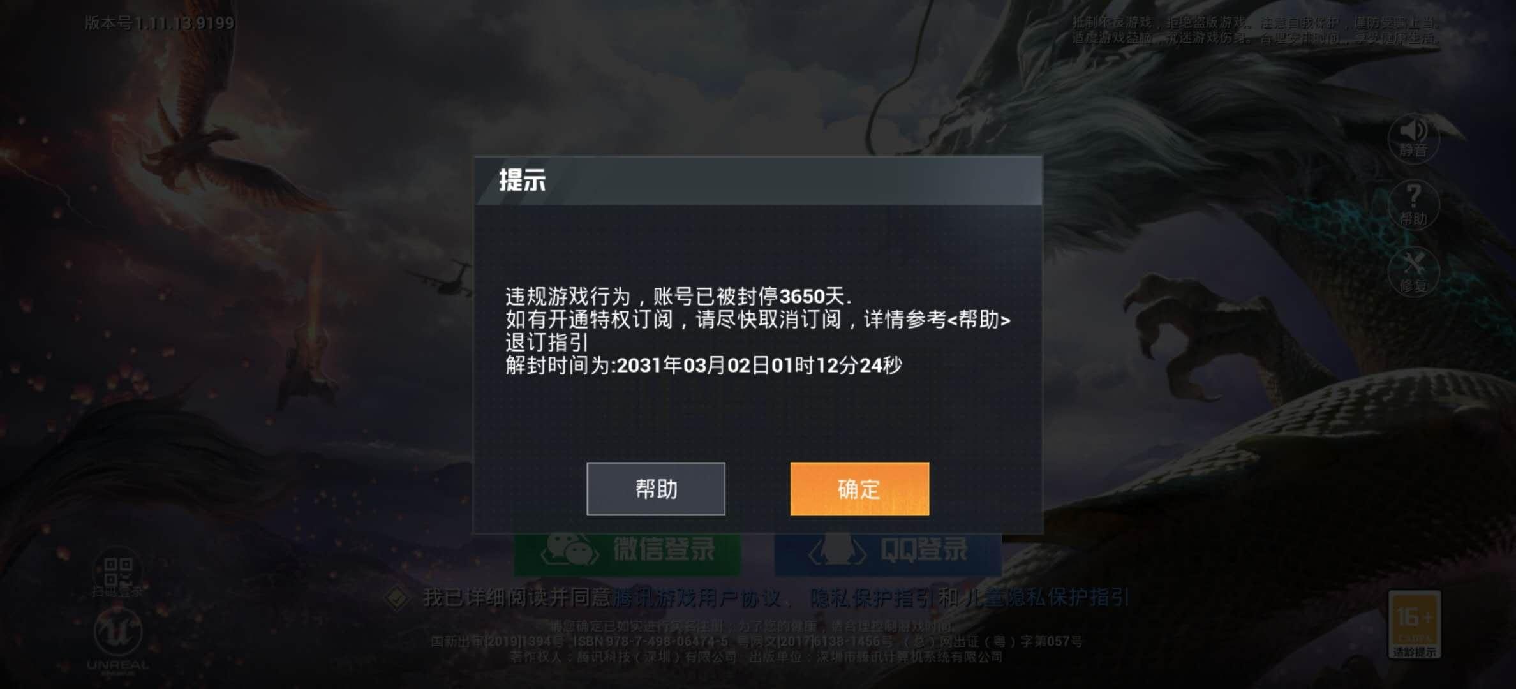The image size is (1516, 689).
Task: Tap the QQ penguin logo on blue button
Action: pyautogui.click(x=836, y=549)
